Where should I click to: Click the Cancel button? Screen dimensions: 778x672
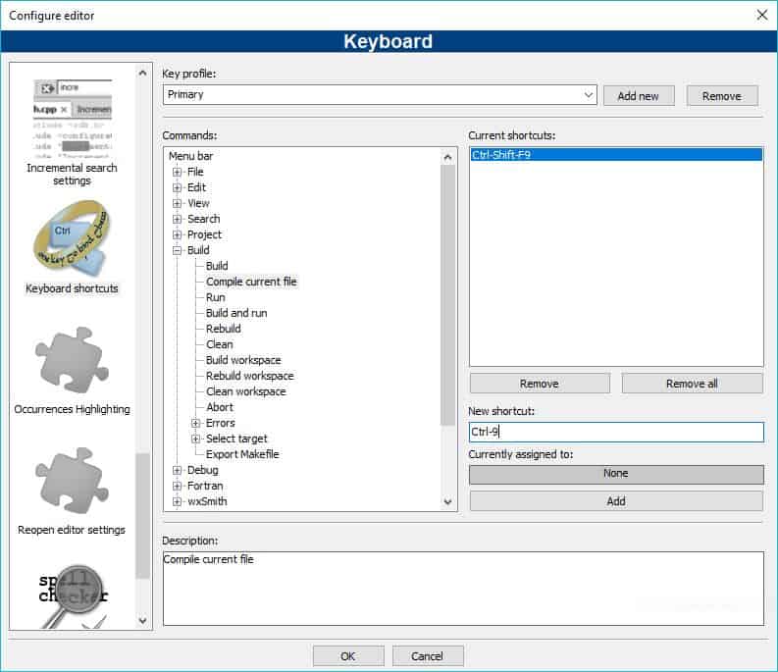pyautogui.click(x=428, y=656)
